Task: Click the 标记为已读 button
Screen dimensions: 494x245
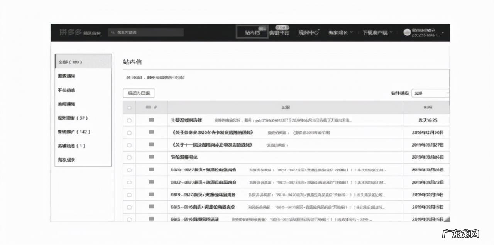Action: point(139,93)
